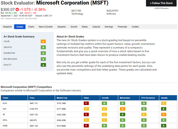Sort table by Momentum column header
178x129 pixels.
[x=125, y=98]
